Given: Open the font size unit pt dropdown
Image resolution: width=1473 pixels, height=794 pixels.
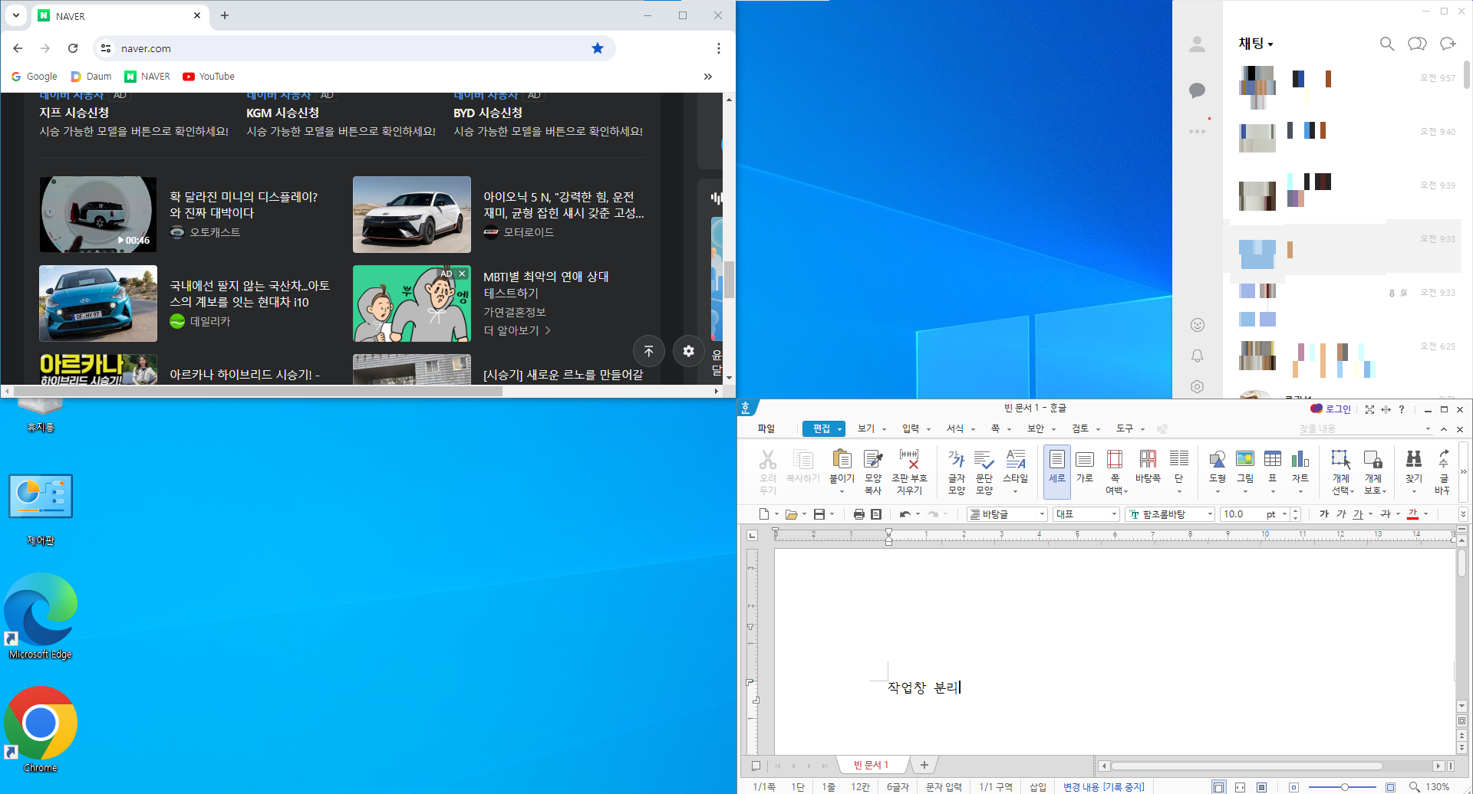Looking at the screenshot, I should tap(1284, 514).
